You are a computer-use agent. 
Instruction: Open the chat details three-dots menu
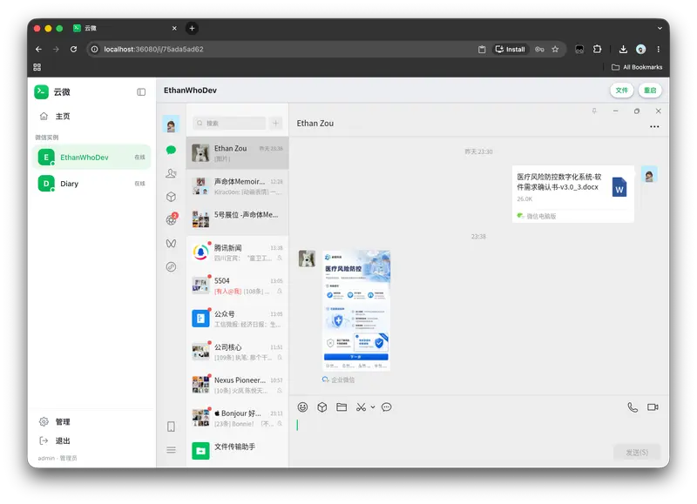654,126
